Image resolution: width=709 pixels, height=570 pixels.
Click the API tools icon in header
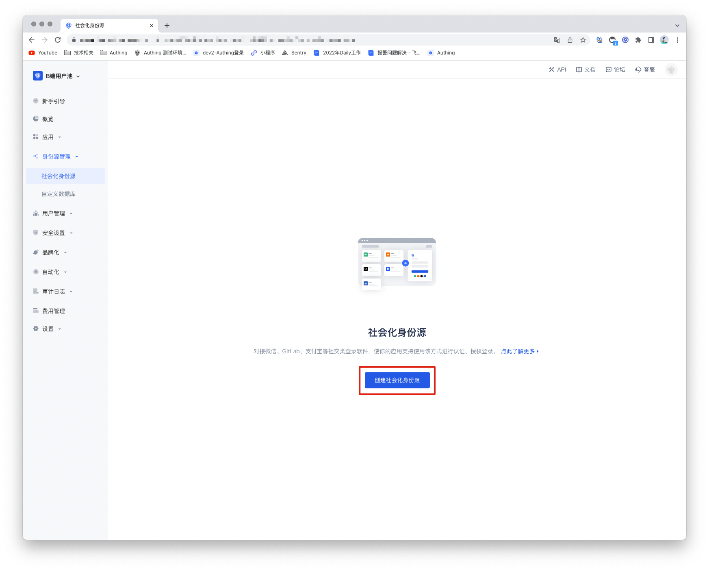pos(551,70)
